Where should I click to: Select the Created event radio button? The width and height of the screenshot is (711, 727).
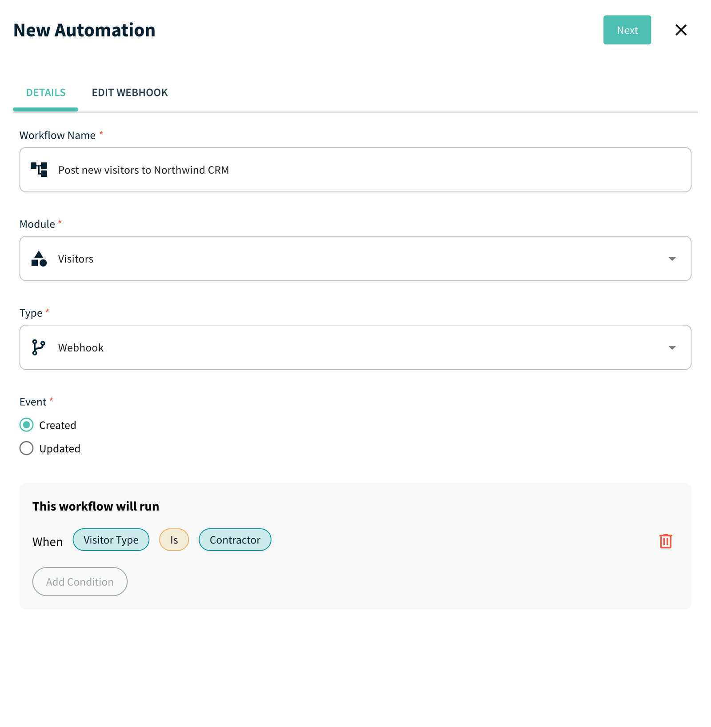tap(27, 425)
